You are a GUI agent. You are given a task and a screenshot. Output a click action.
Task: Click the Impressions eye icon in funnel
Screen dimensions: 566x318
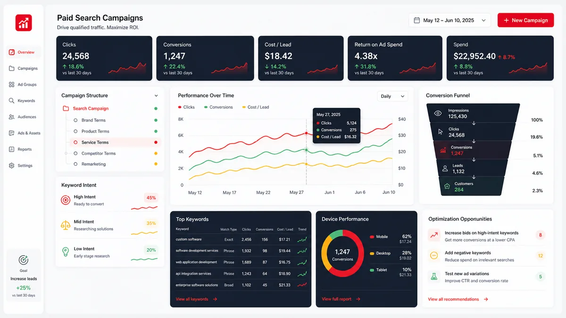pos(438,113)
